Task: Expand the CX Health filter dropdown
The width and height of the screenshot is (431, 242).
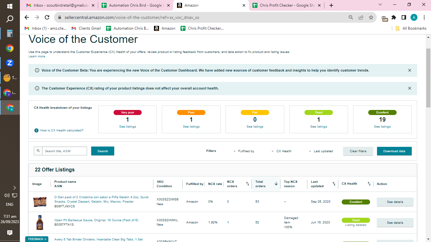Action: tap(281, 151)
